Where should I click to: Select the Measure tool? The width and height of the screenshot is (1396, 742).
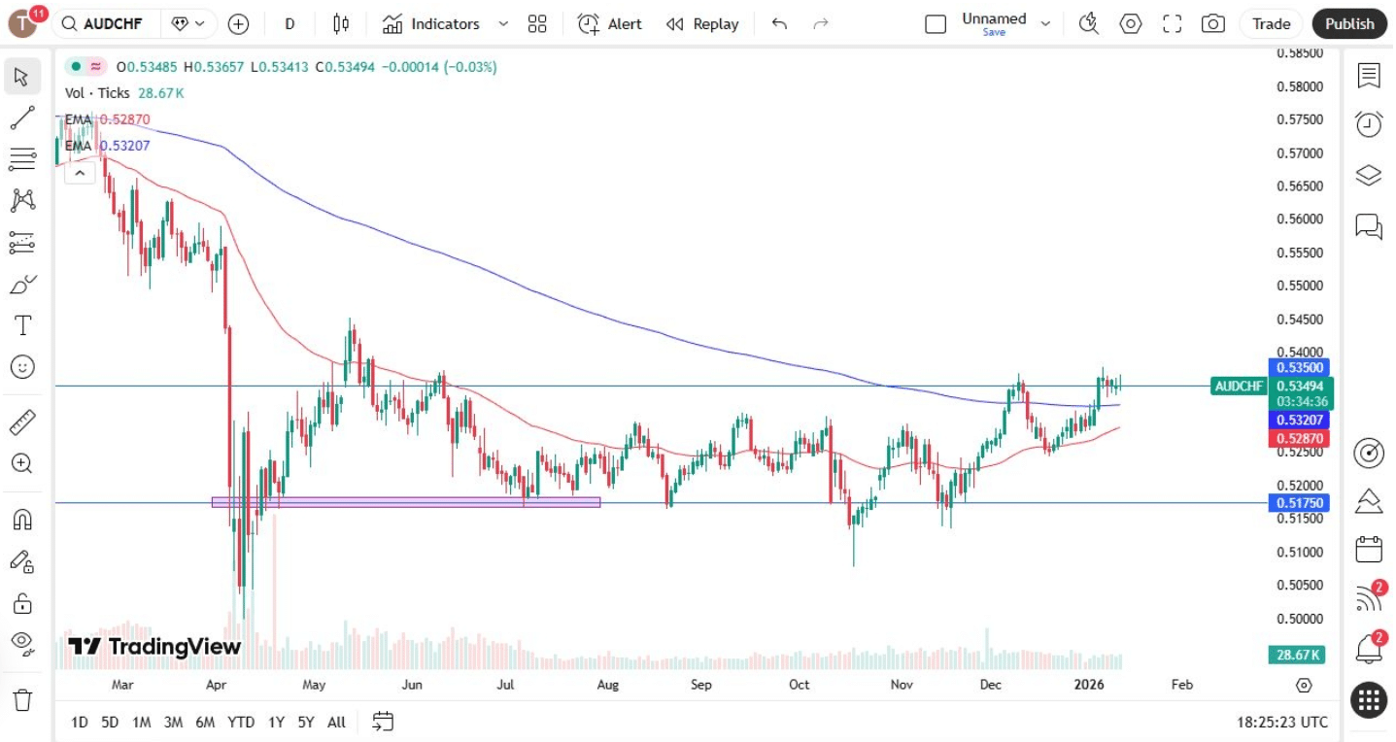(x=21, y=422)
